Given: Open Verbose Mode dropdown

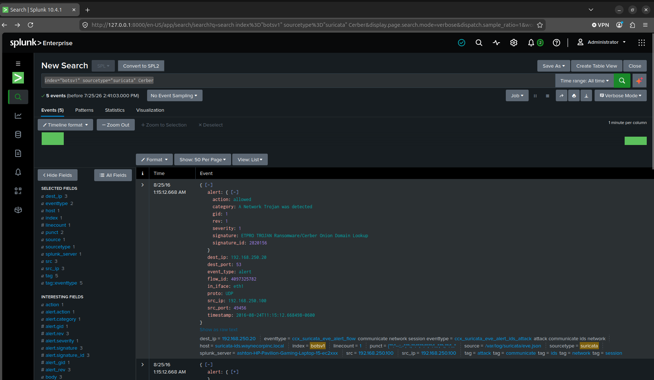Looking at the screenshot, I should [620, 95].
